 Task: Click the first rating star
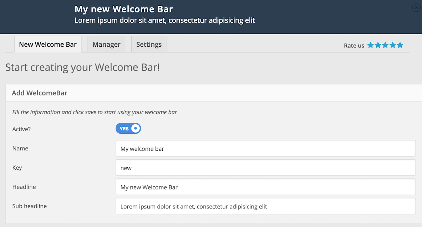[371, 45]
